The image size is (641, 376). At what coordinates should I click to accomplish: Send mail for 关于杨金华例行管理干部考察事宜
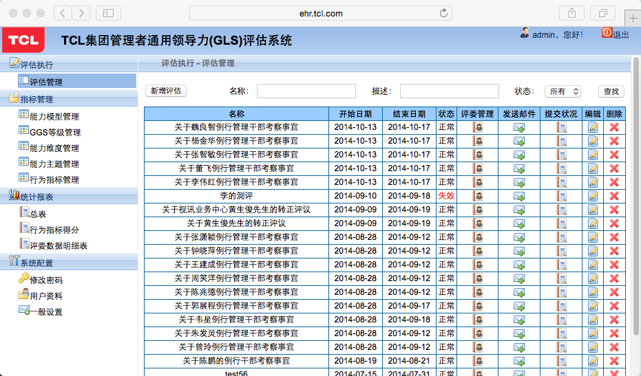point(518,141)
